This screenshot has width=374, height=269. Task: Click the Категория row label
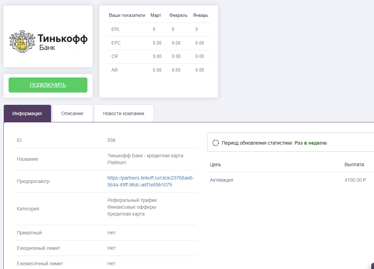pyautogui.click(x=28, y=209)
